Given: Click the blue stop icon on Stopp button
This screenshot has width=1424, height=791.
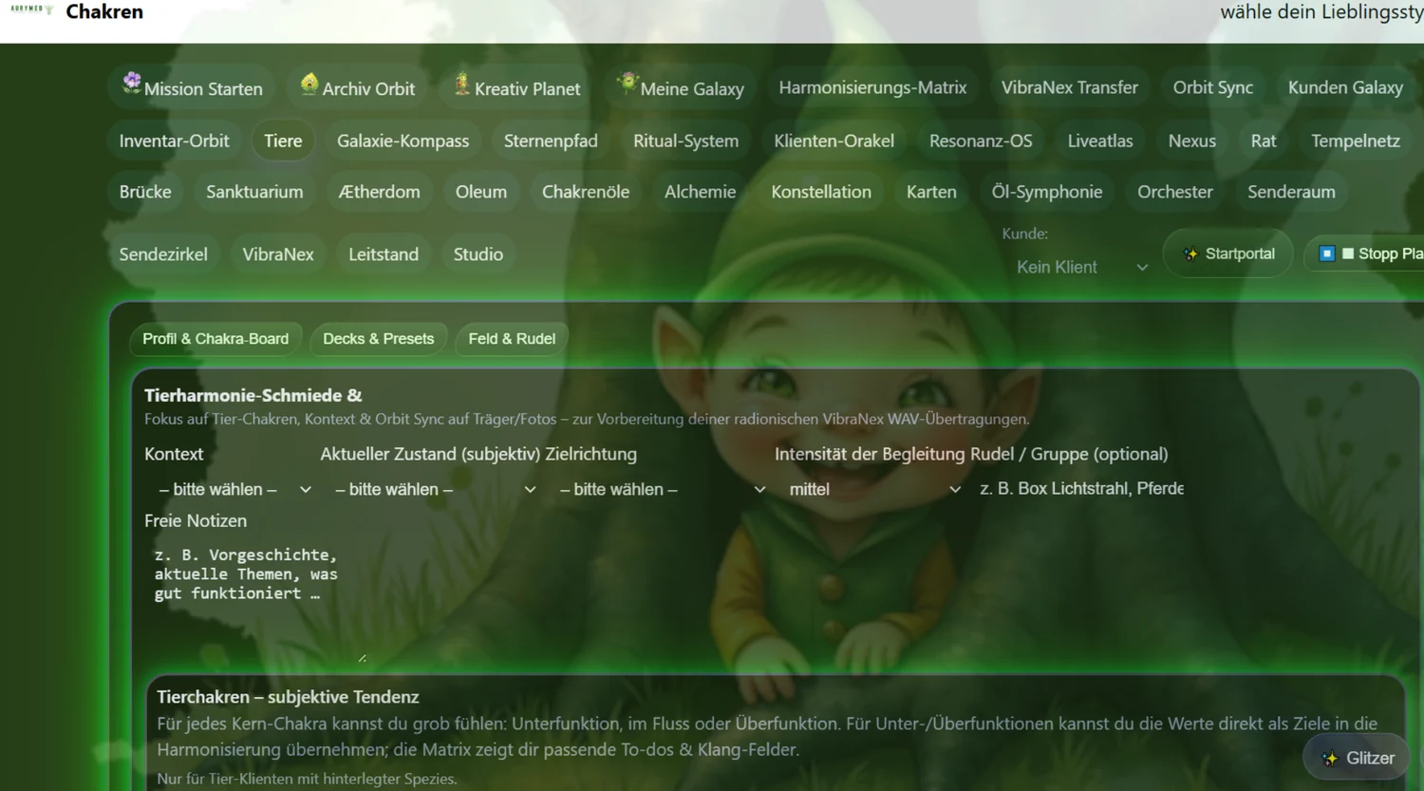Looking at the screenshot, I should pyautogui.click(x=1327, y=254).
